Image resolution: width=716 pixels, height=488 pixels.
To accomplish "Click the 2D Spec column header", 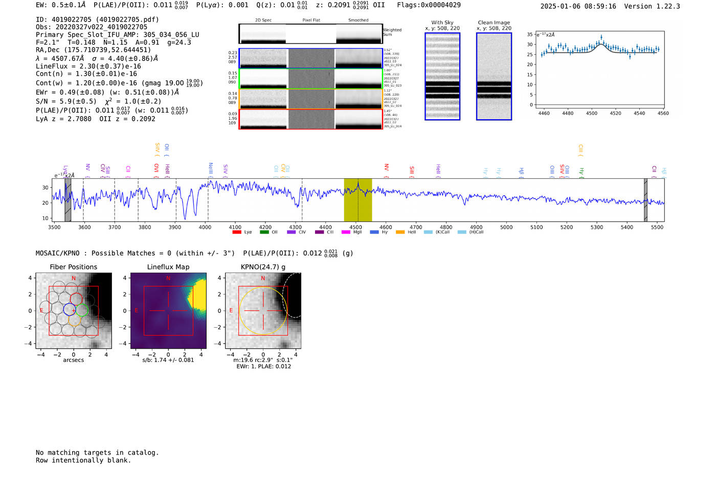I will [263, 20].
